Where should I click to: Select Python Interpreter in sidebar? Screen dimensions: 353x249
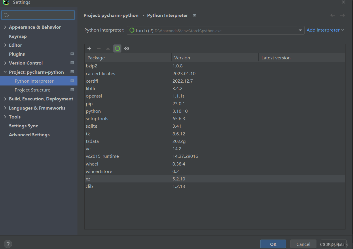(39, 81)
